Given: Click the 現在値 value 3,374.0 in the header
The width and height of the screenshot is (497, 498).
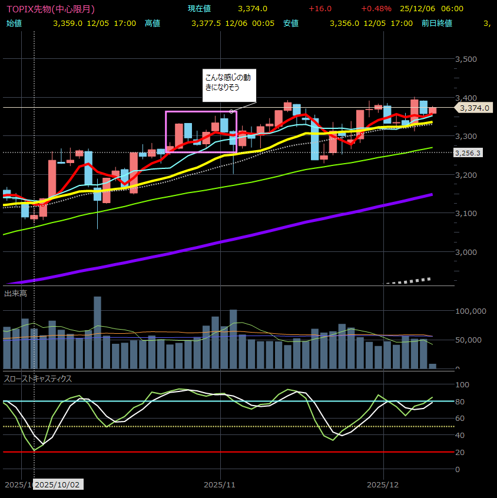Looking at the screenshot, I should coord(253,9).
